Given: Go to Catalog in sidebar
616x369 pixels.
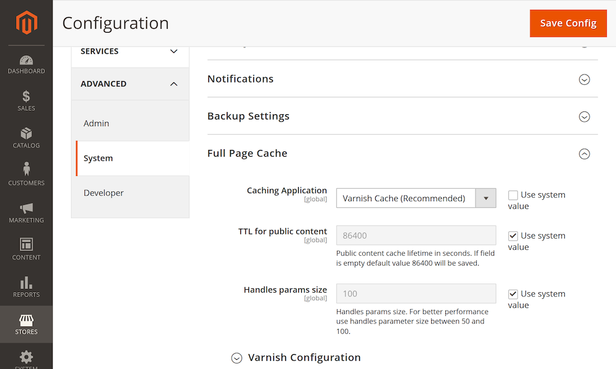Looking at the screenshot, I should pos(26,138).
